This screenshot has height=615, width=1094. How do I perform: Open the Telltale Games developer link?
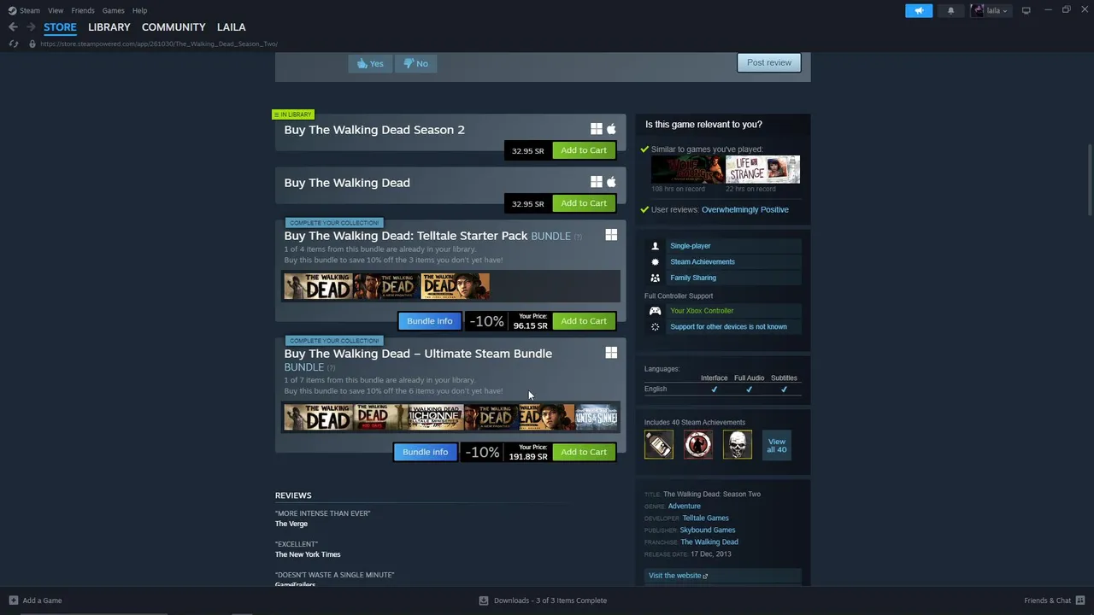tap(705, 518)
